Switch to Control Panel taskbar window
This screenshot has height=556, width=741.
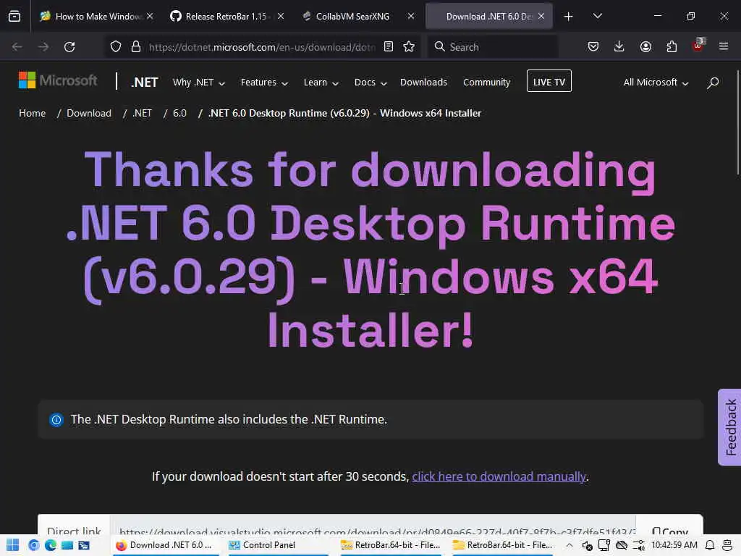pos(277,545)
